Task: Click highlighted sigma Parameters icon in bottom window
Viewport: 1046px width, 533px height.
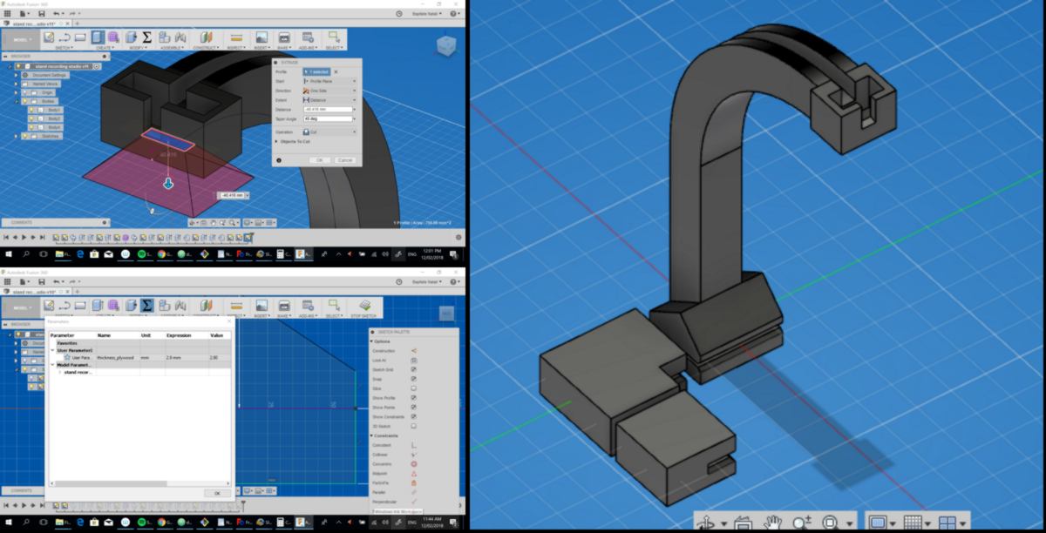Action: click(x=146, y=304)
